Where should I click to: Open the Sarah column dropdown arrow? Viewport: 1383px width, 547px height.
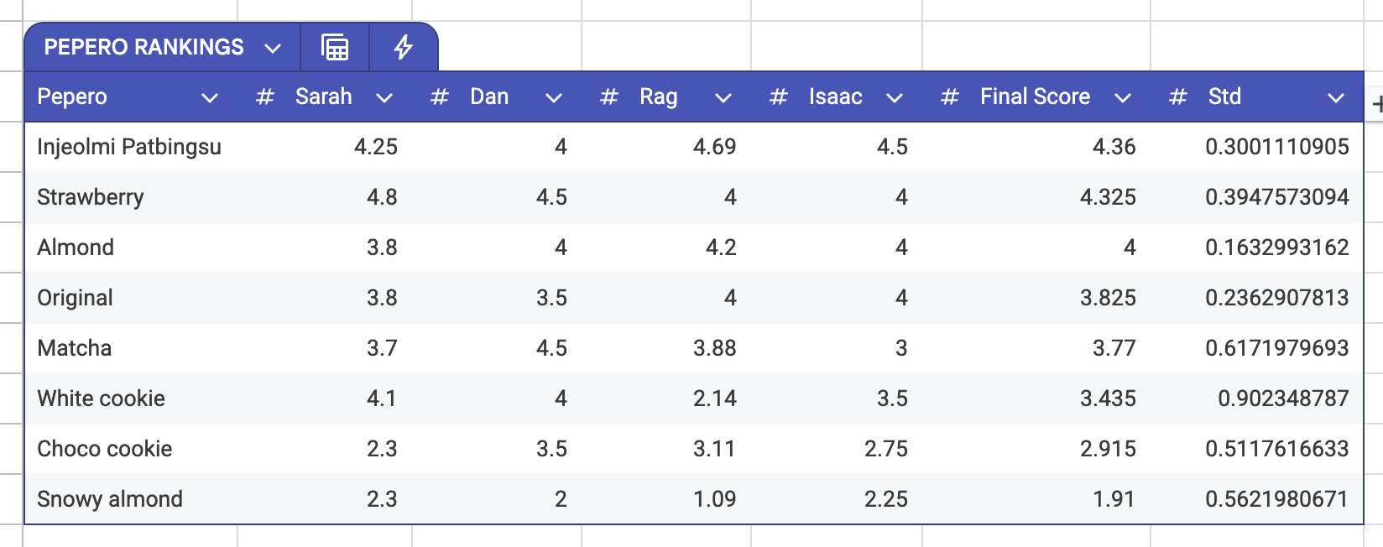coord(384,98)
